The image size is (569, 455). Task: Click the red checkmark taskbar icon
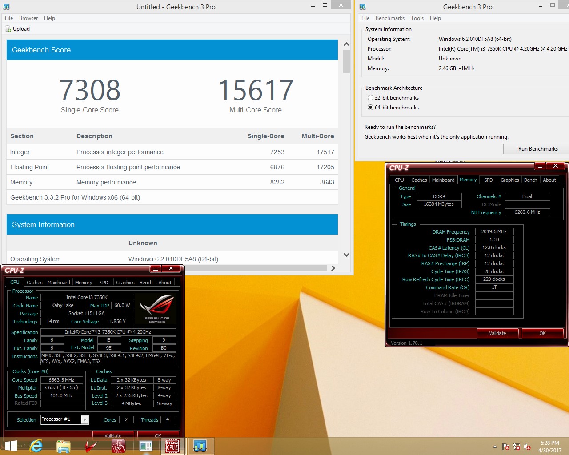coord(91,446)
